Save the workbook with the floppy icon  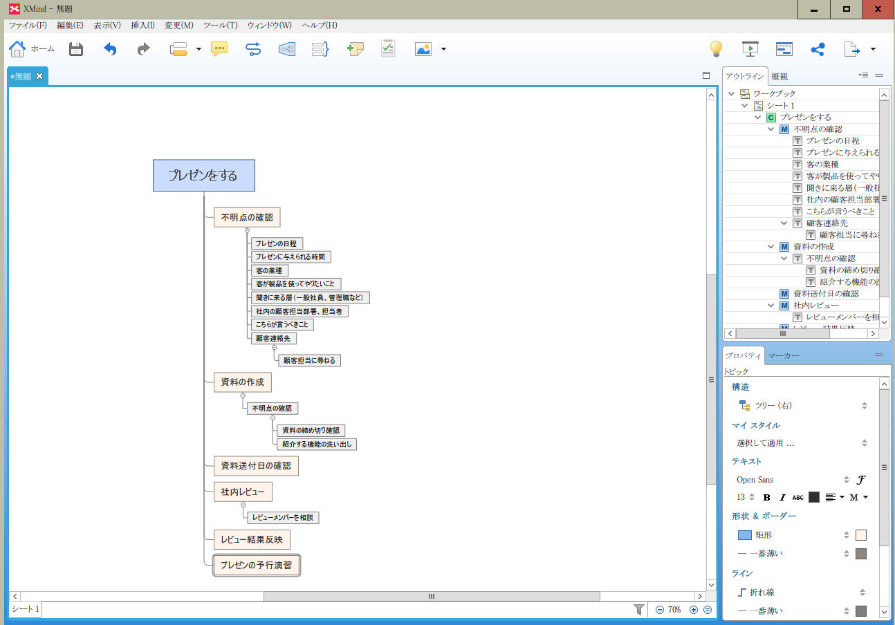click(76, 49)
